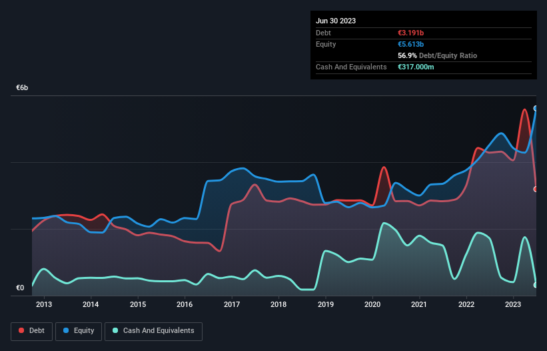This screenshot has width=547, height=351.
Task: Click the 2015 x-axis label
Action: (138, 304)
